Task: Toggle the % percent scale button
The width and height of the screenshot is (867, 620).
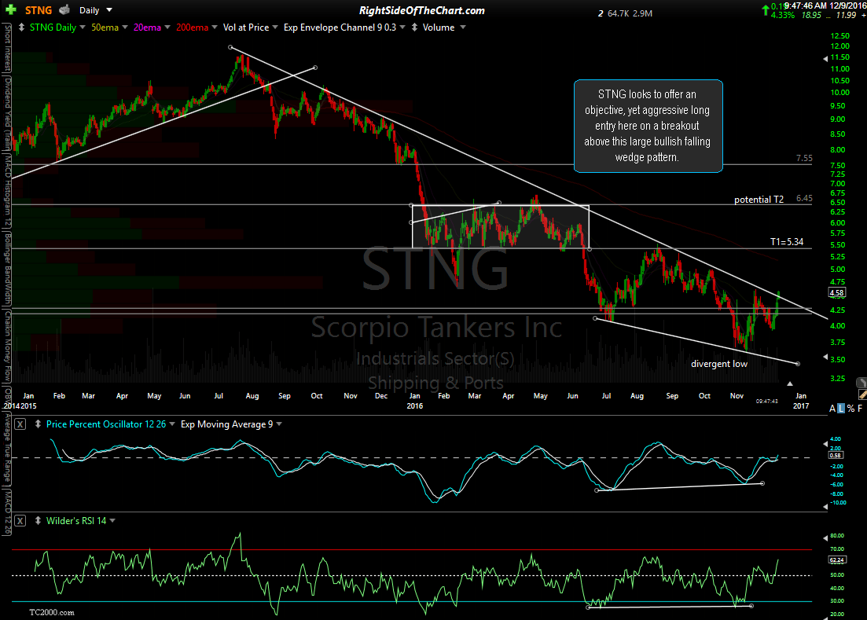Action: pyautogui.click(x=850, y=409)
